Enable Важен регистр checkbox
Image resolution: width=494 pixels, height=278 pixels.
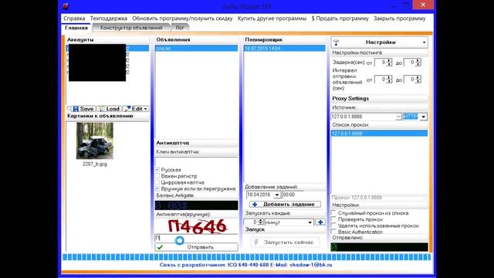point(157,176)
